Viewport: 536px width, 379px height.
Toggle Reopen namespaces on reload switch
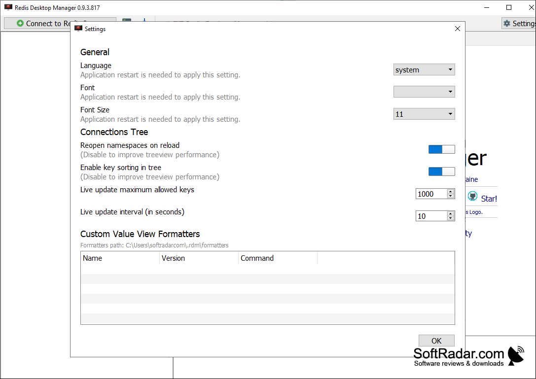[x=442, y=149]
